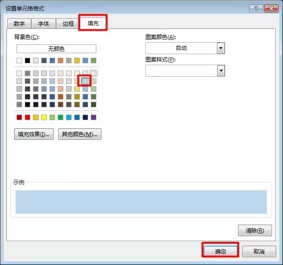Click the help question mark button
The height and width of the screenshot is (265, 283).
(x=256, y=9)
